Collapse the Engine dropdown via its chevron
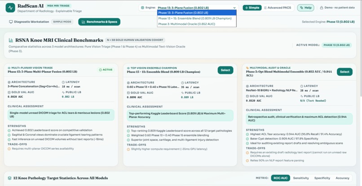 click(x=234, y=8)
